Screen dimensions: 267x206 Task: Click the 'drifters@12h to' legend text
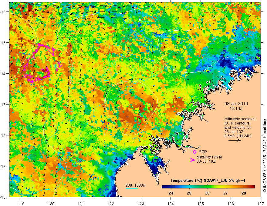(x=209, y=157)
